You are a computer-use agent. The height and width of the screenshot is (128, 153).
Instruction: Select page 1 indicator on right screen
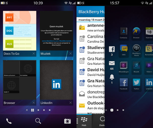112,110
